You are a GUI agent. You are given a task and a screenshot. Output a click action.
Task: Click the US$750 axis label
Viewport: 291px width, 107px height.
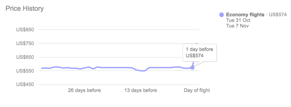[25, 43]
